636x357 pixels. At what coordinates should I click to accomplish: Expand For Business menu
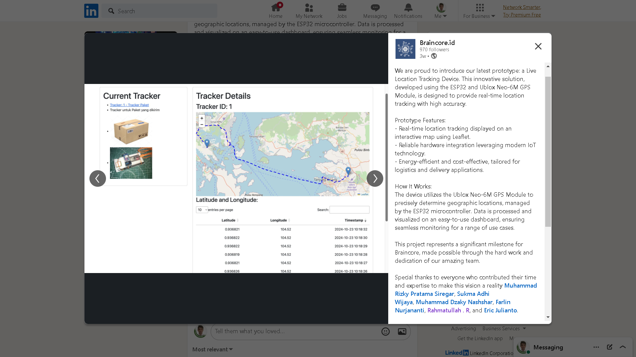click(x=479, y=11)
